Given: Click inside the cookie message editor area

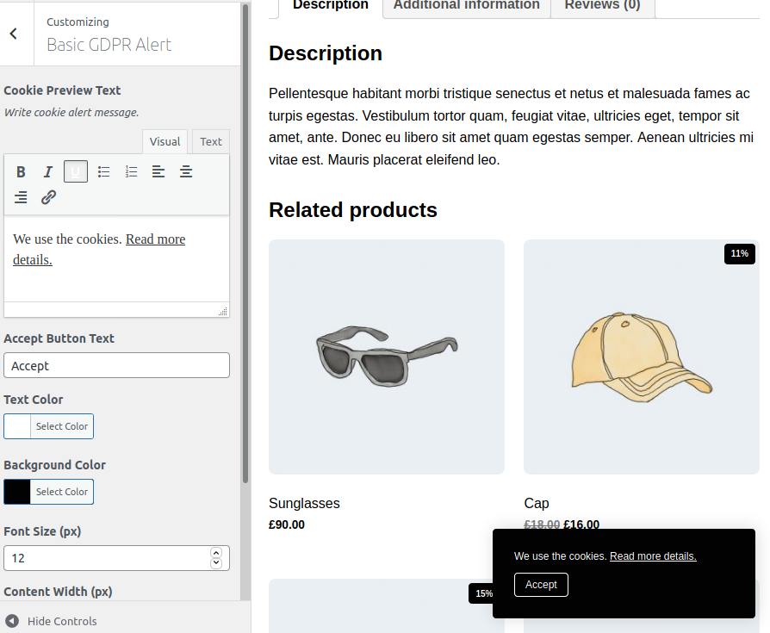Looking at the screenshot, I should 116,259.
